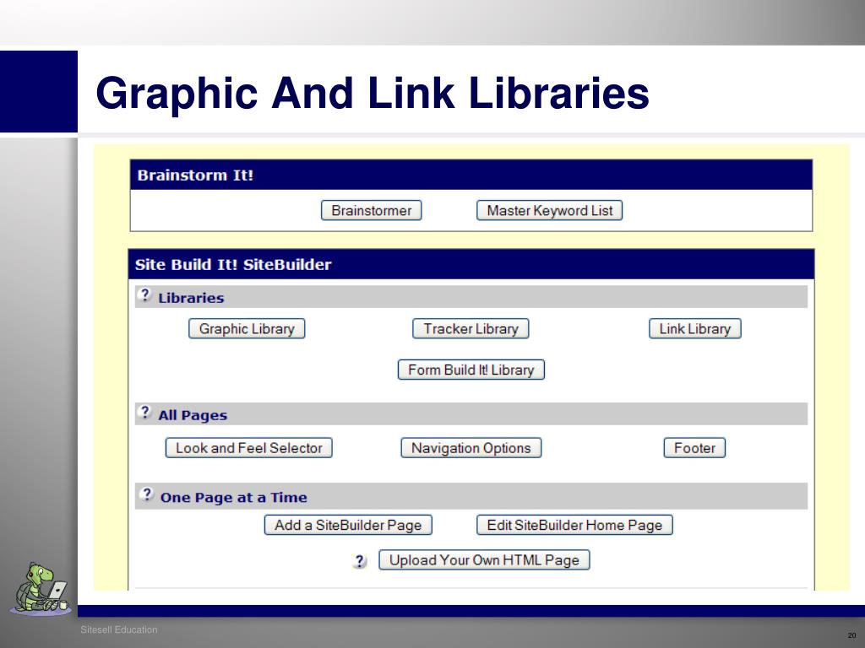Click help icon next to Upload Your Own HTML Page

coord(360,561)
